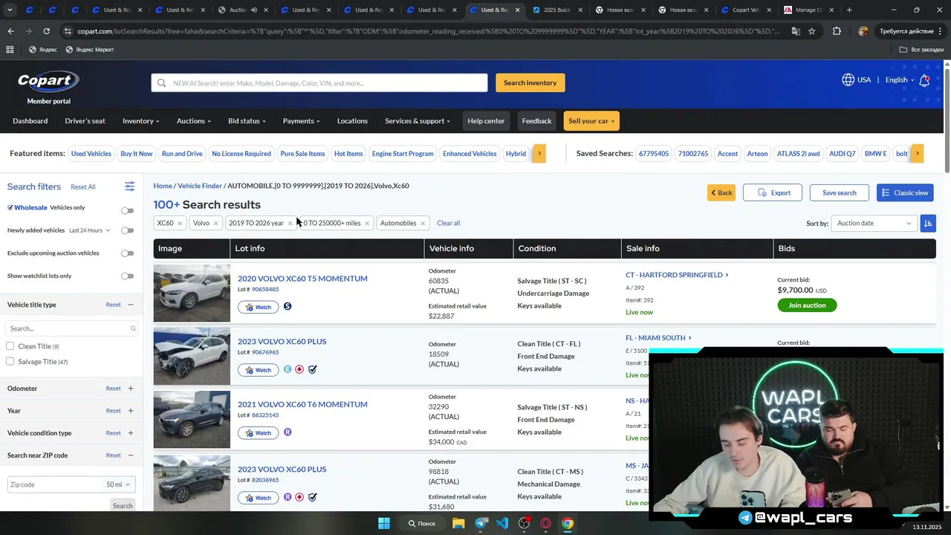Reload page with browser refresh icon
Image resolution: width=951 pixels, height=535 pixels.
(x=46, y=31)
